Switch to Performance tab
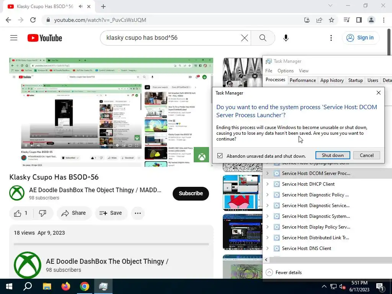This screenshot has height=294, width=392. [x=303, y=80]
